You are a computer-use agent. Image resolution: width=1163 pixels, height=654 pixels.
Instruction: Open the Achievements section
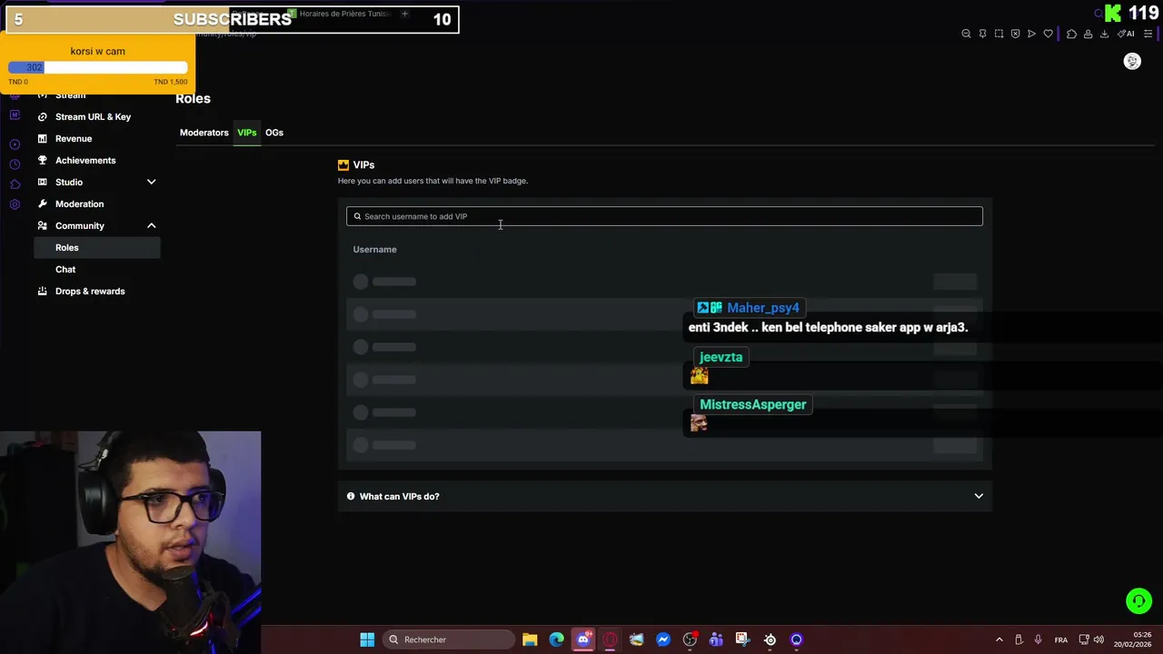coord(85,161)
